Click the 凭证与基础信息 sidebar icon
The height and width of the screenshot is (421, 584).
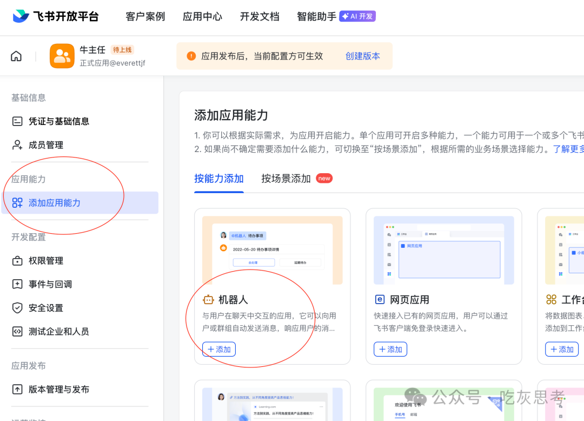(x=17, y=121)
